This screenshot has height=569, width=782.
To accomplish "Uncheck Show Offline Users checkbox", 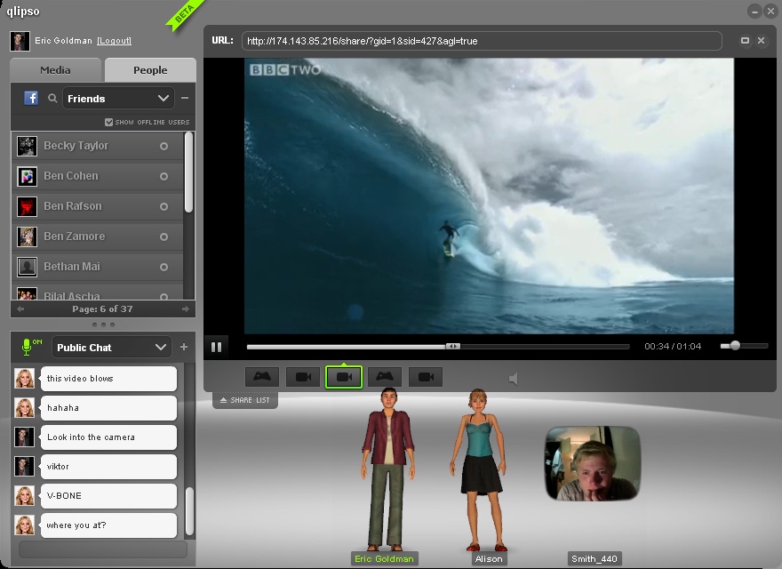I will pos(109,122).
